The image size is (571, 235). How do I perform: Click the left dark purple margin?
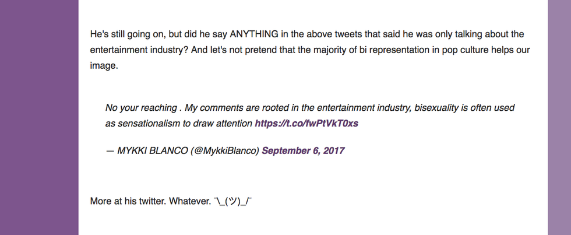click(39, 117)
